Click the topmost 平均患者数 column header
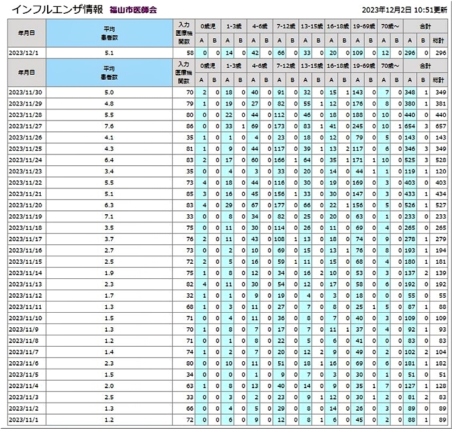452x429 pixels. 109,33
